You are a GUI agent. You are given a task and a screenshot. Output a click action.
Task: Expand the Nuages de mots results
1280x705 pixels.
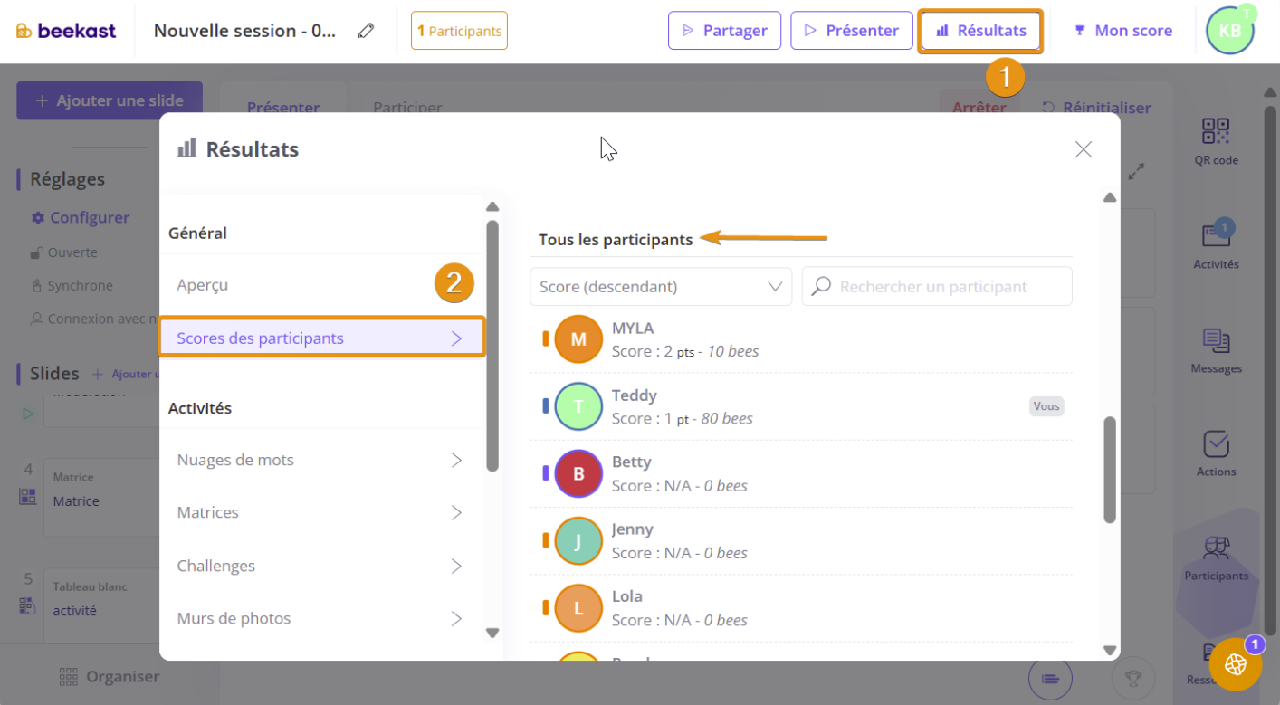click(320, 460)
